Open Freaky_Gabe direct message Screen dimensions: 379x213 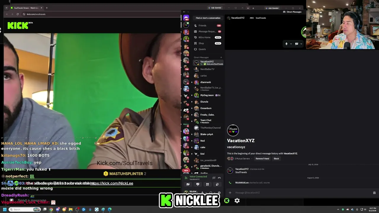point(208,115)
